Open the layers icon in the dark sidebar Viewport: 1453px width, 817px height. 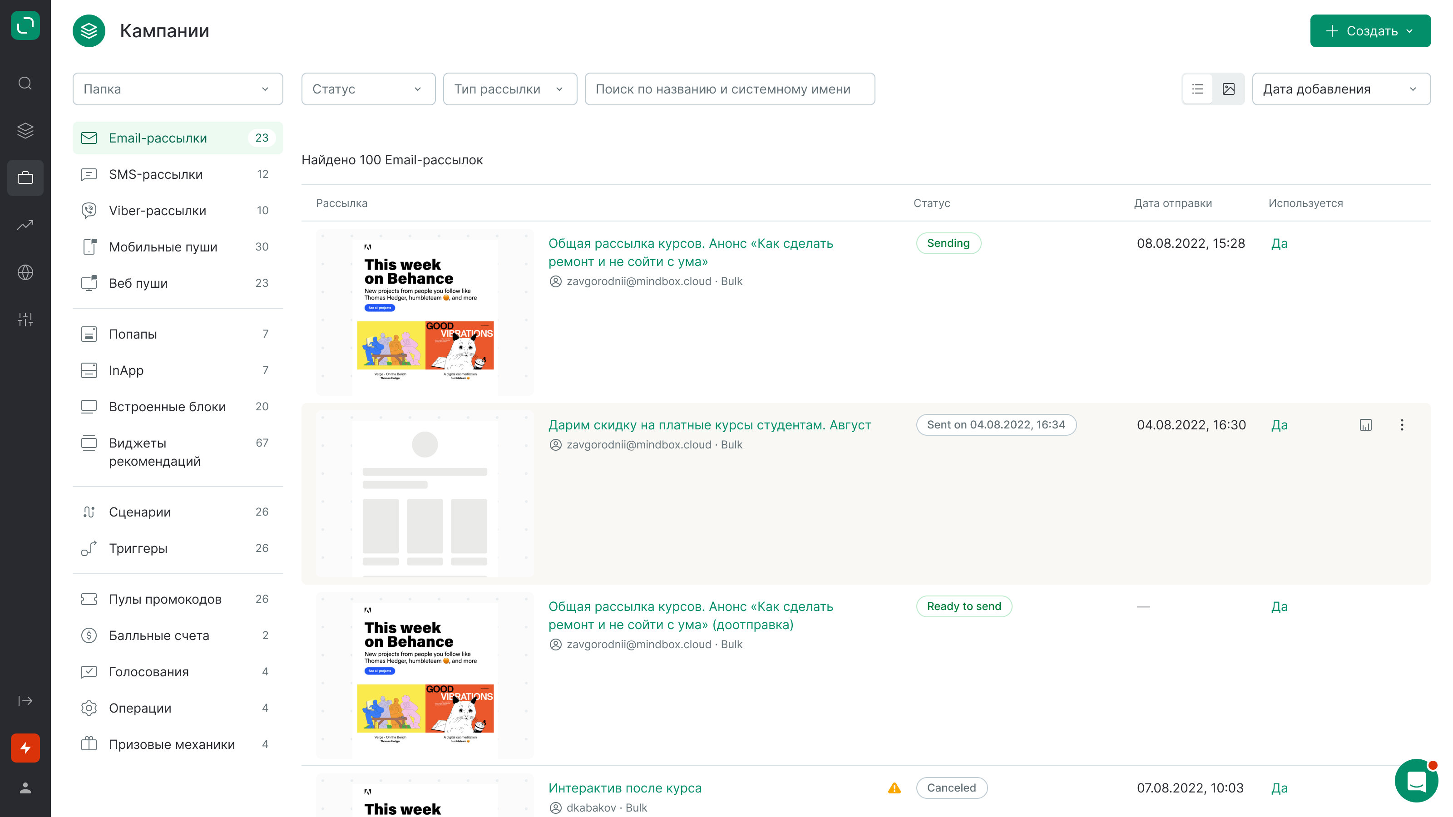tap(25, 130)
